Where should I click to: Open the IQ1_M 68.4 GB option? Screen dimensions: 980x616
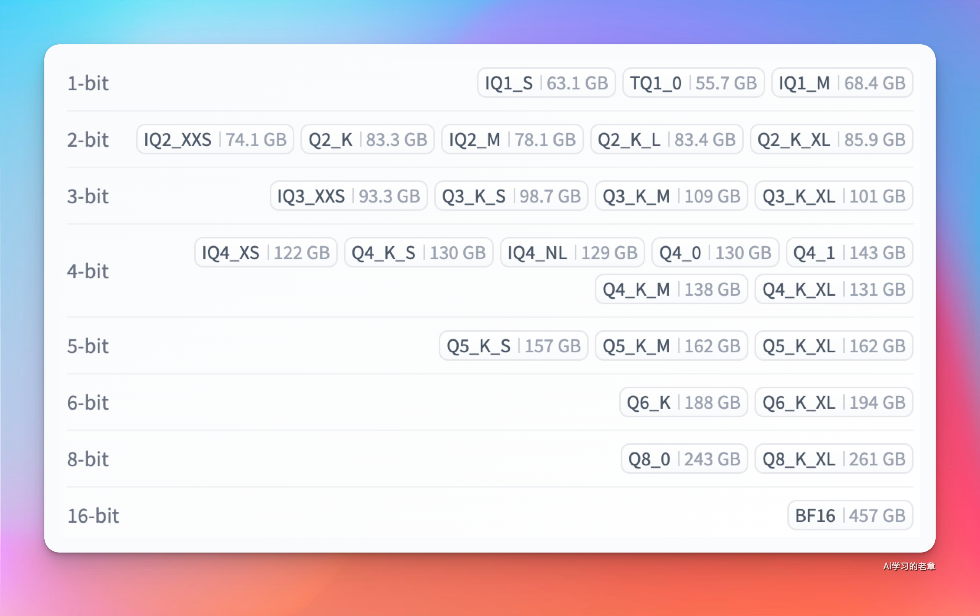pos(842,83)
